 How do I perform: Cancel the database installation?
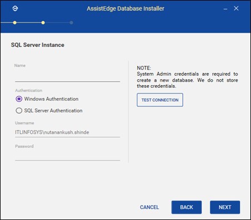coord(149,207)
